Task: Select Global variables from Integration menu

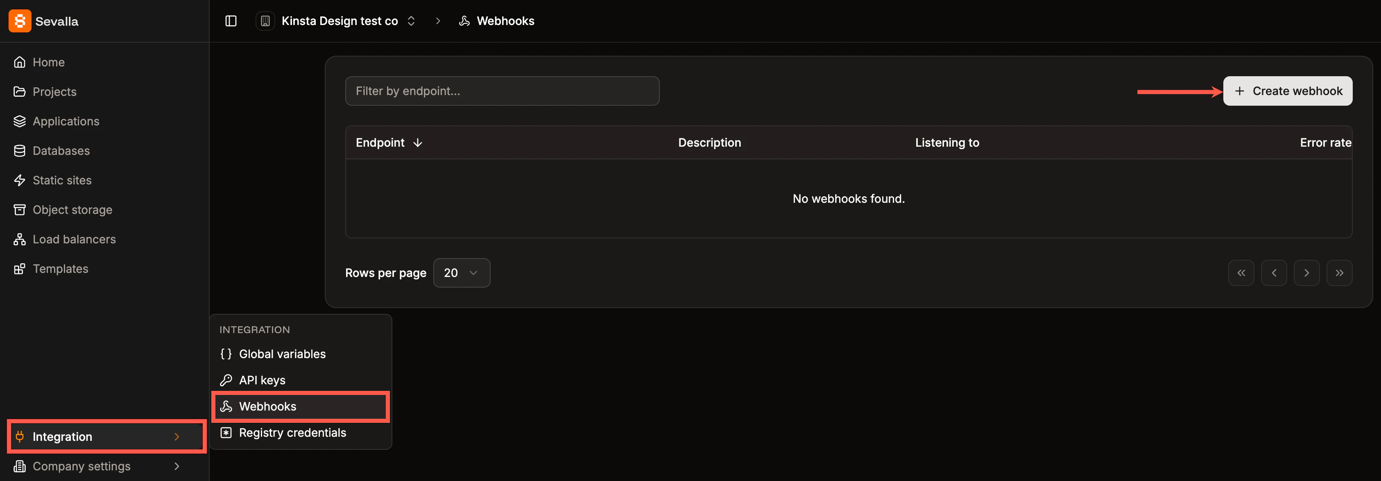Action: (x=300, y=354)
